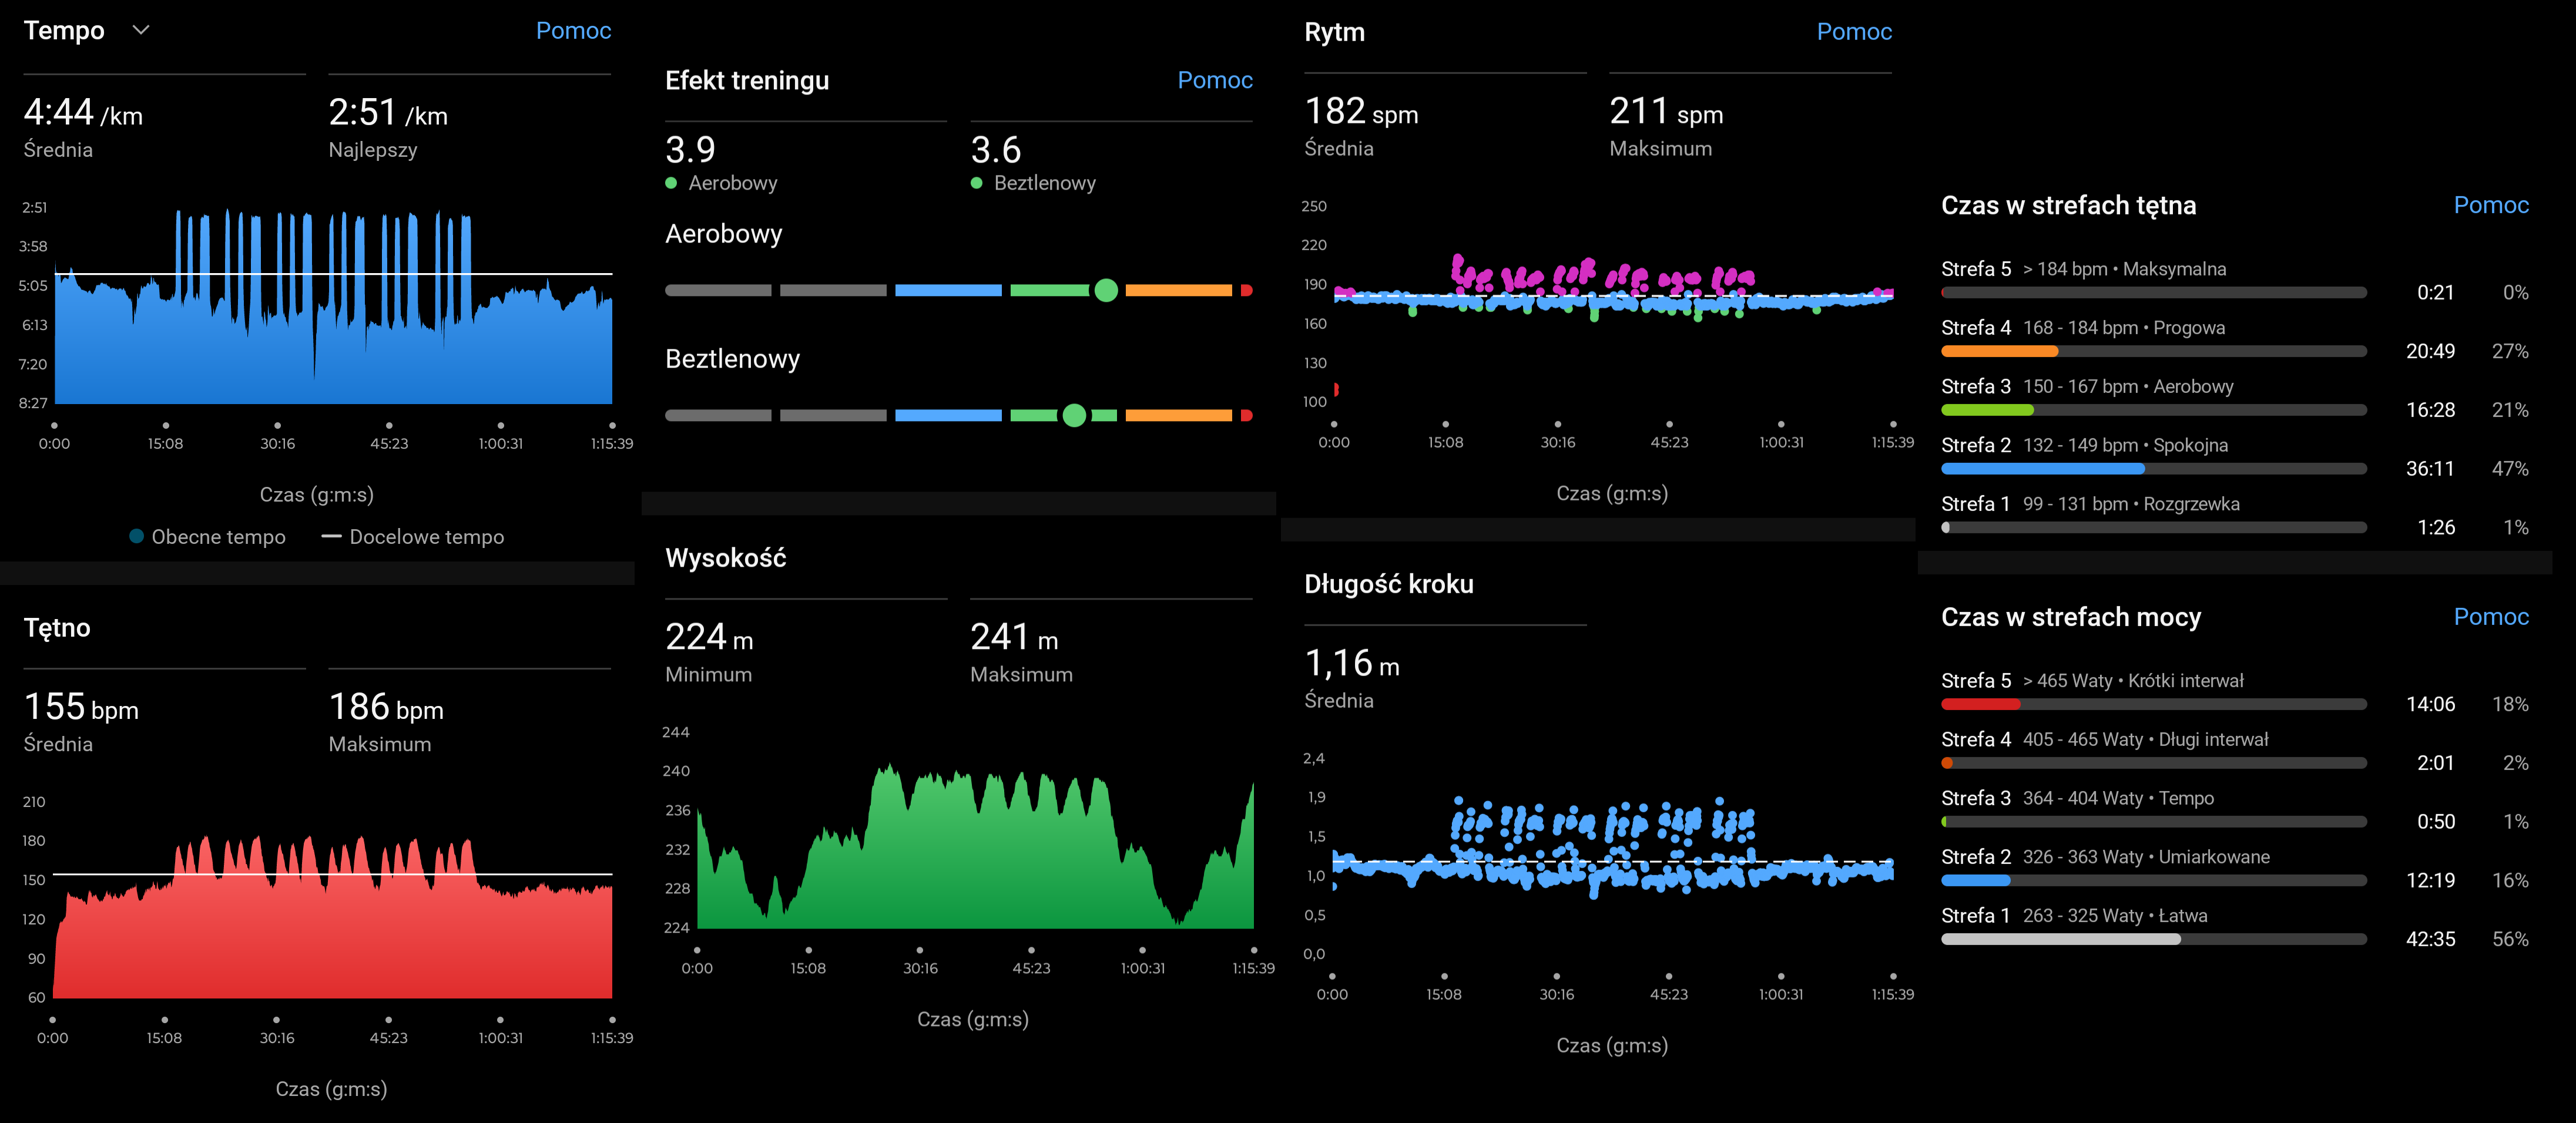The image size is (2576, 1123).
Task: Click the green dot beside Aerobowy score
Action: pyautogui.click(x=671, y=183)
